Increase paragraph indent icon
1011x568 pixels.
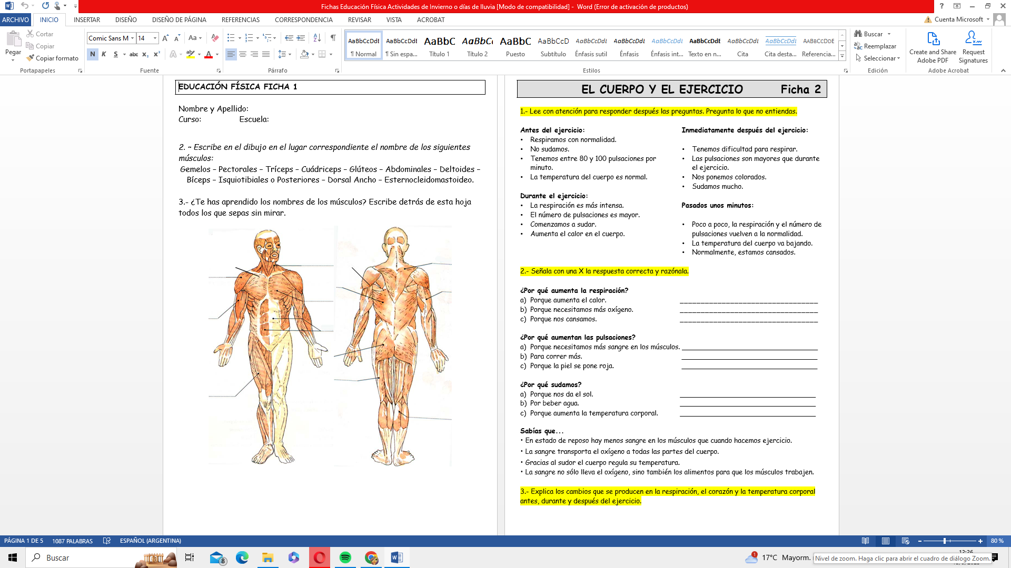(301, 38)
